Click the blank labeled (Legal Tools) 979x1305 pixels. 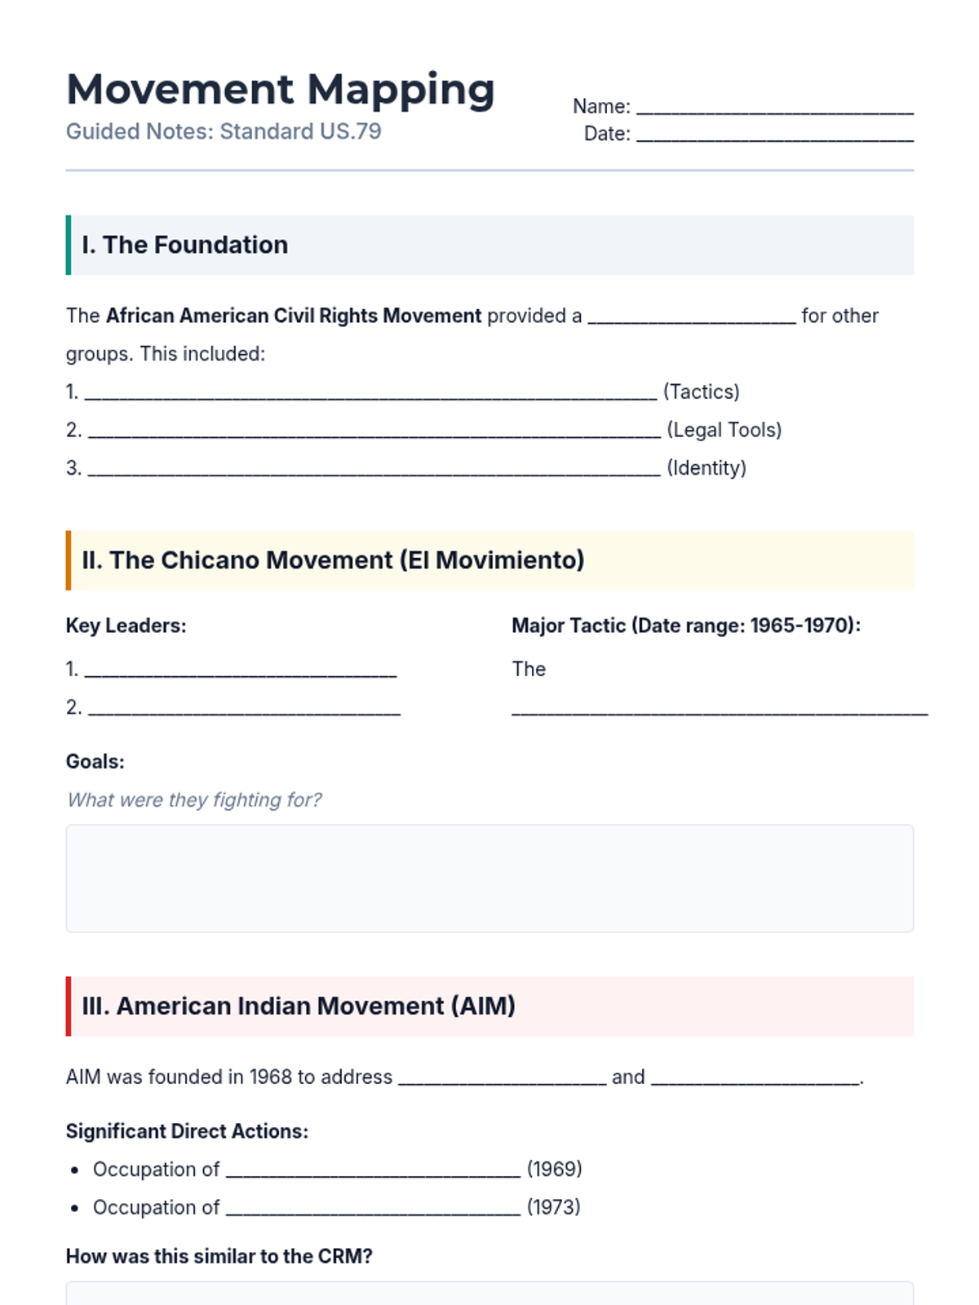374,432
